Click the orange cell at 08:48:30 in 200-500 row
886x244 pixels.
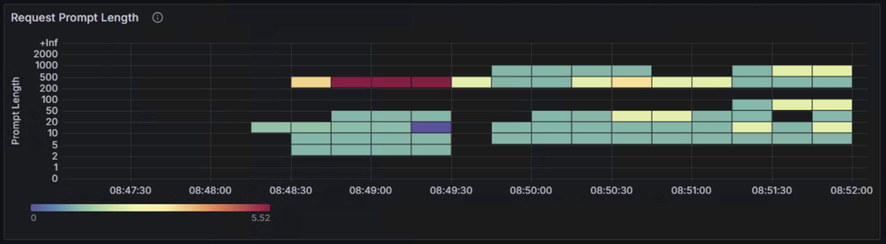tap(311, 82)
